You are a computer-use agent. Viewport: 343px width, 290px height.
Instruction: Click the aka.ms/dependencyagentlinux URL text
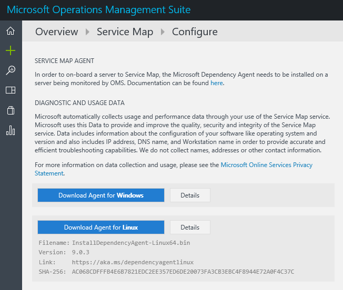coord(133,262)
